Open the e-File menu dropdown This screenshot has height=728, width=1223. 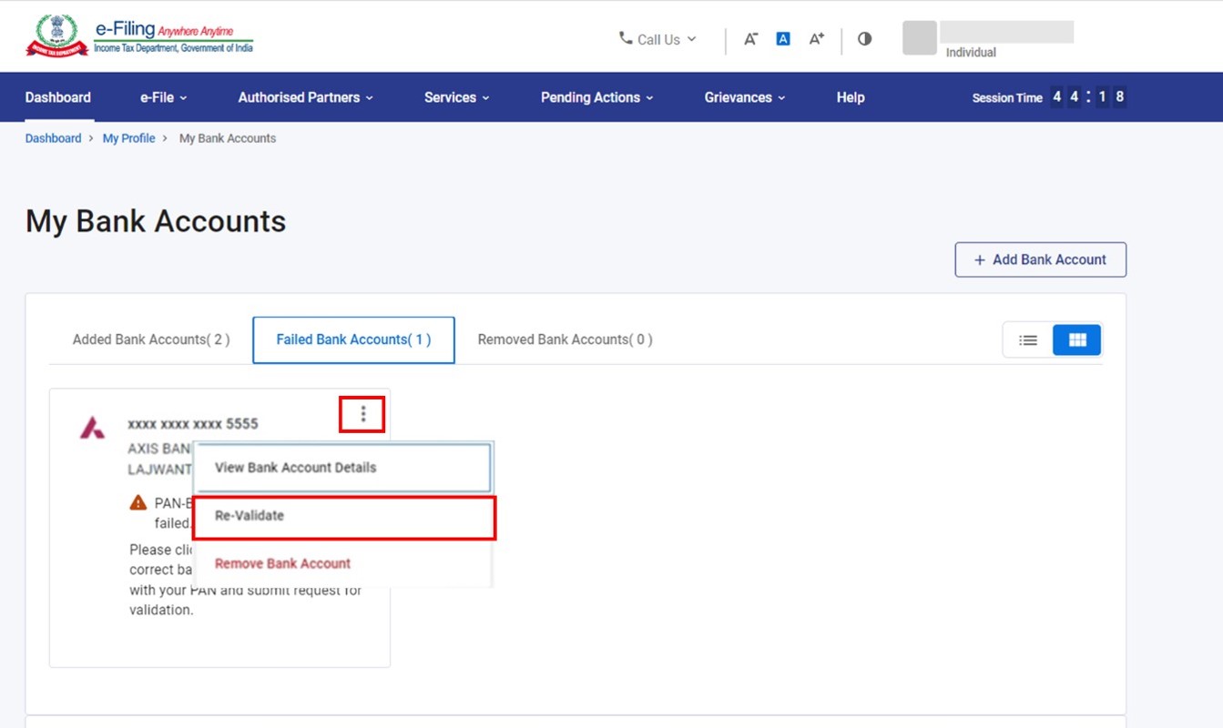[x=163, y=97]
